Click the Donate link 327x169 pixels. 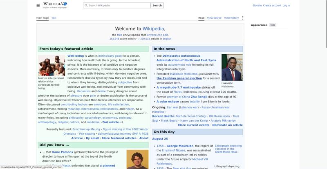257,5
